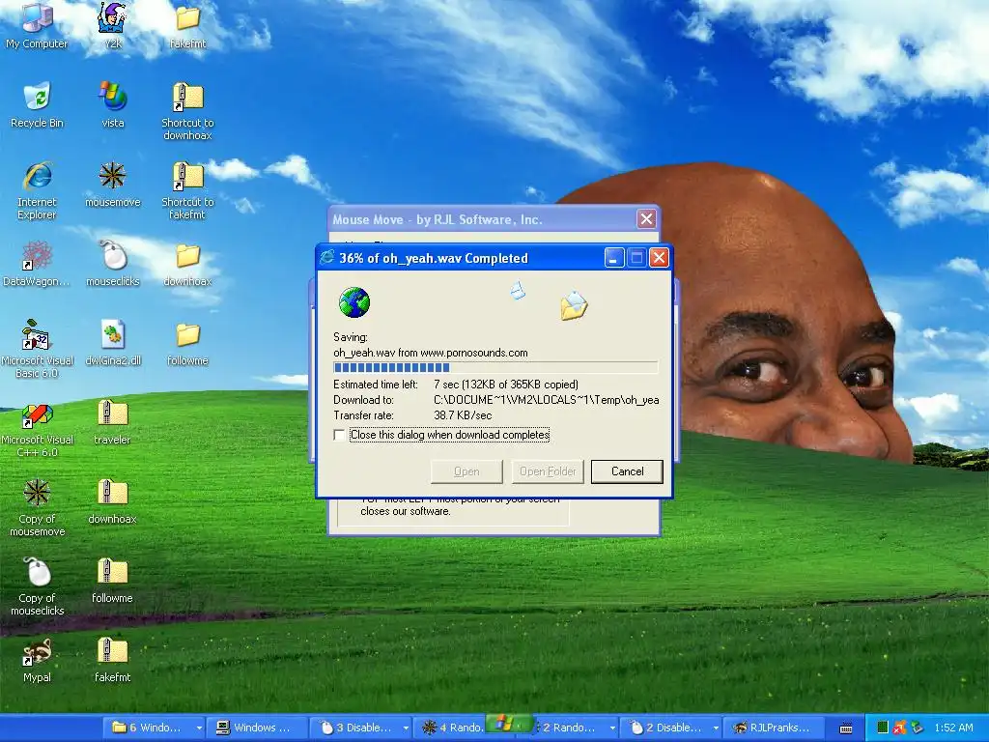Select the traveler zip archive
Viewport: 989px width, 742px height.
tap(112, 422)
